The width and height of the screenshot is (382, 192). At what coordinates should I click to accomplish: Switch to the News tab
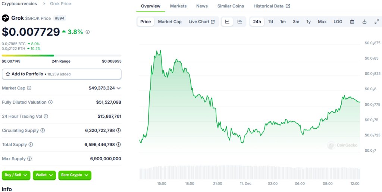pyautogui.click(x=202, y=6)
